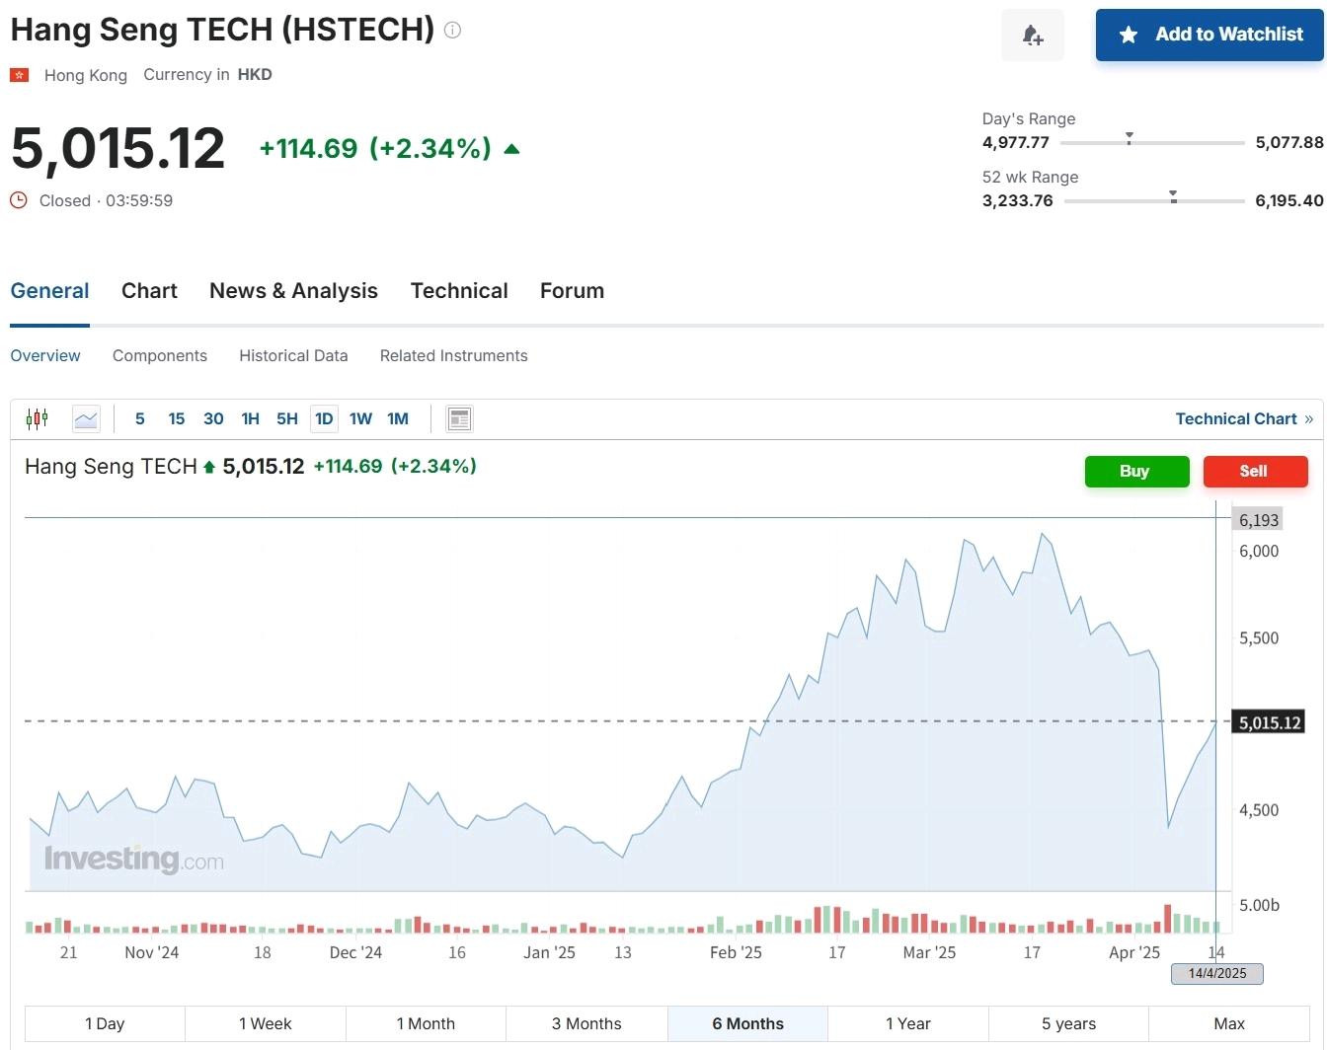Screen dimensions: 1327x1050
Task: Click the 52 wk Range slider marker
Action: pyautogui.click(x=1173, y=196)
